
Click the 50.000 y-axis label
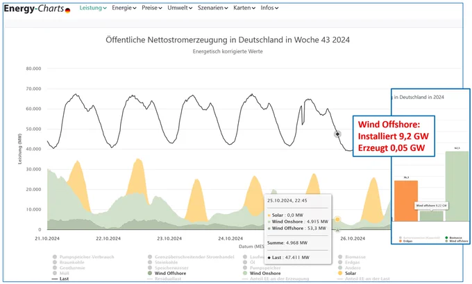click(x=33, y=129)
